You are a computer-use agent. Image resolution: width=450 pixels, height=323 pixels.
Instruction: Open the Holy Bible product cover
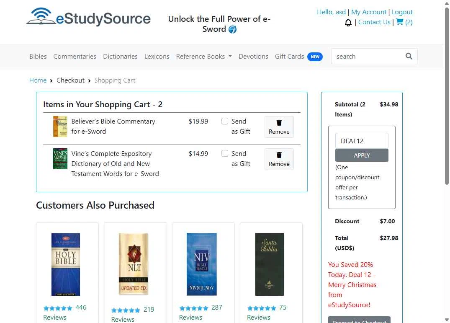(66, 264)
